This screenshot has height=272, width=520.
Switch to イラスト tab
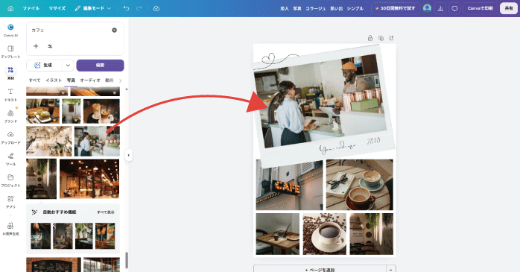(x=54, y=80)
